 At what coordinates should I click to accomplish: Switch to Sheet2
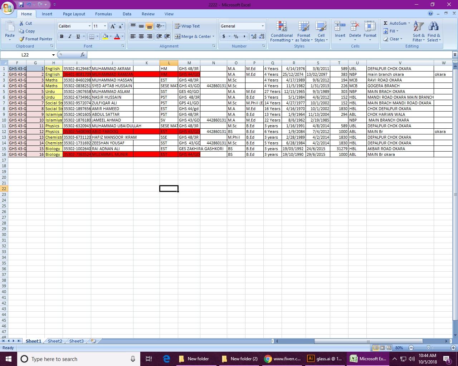[54, 341]
